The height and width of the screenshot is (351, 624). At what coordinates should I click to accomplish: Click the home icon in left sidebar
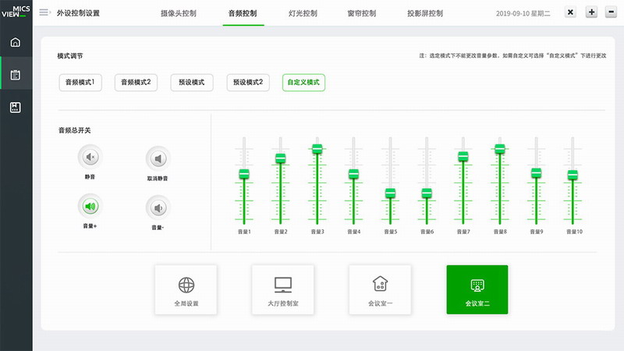click(16, 41)
